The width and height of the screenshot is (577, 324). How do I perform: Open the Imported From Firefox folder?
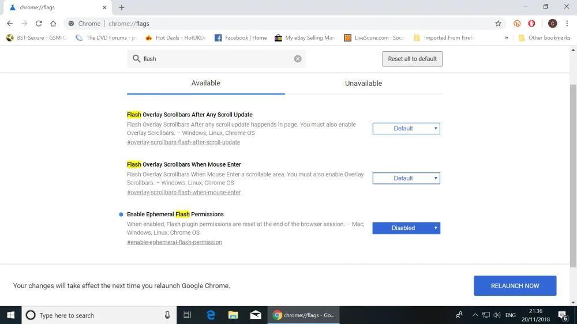[444, 37]
